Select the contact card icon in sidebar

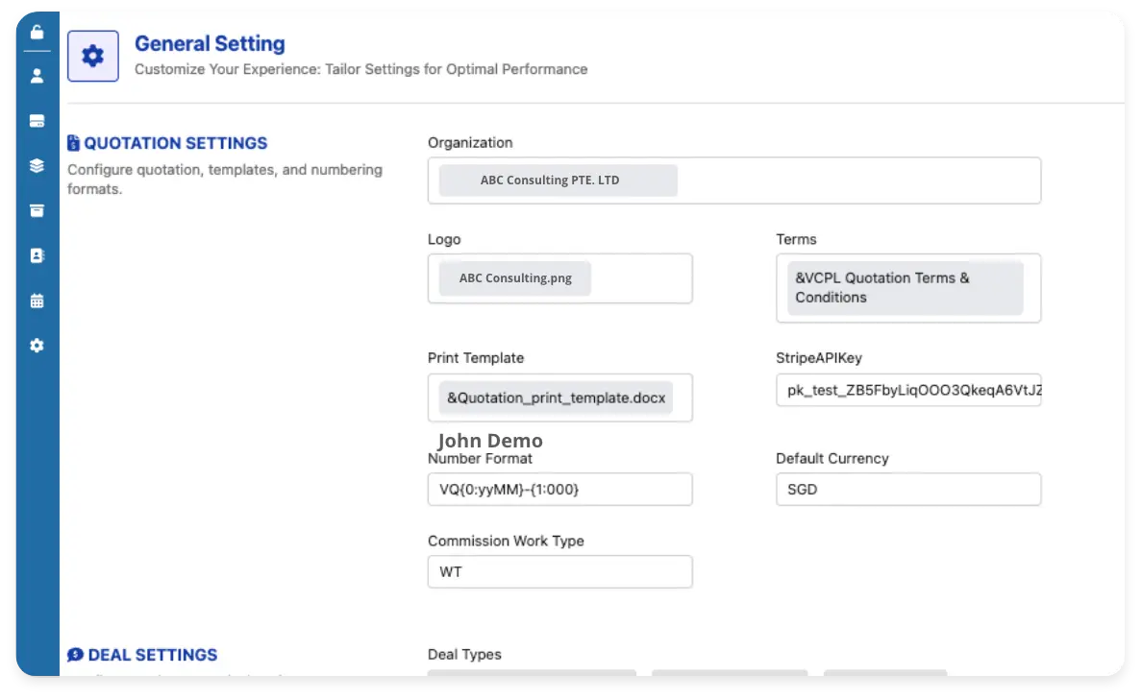coord(37,255)
